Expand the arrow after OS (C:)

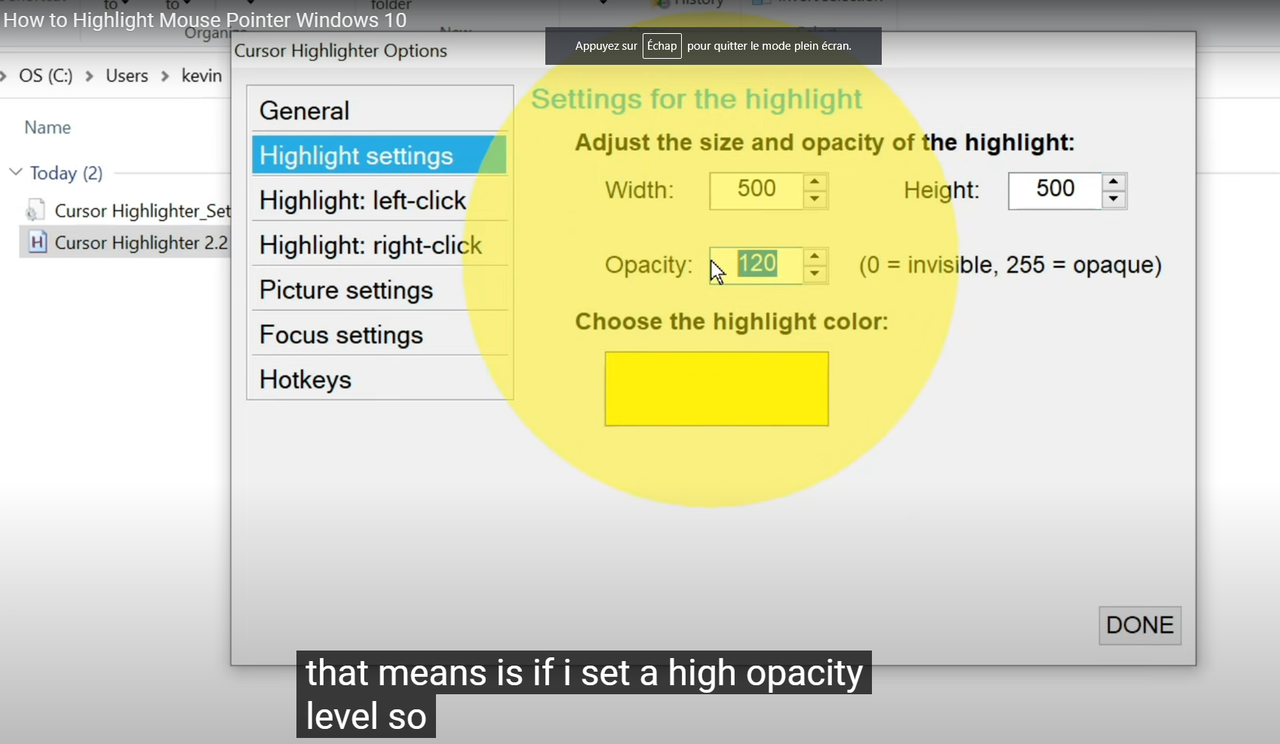click(x=89, y=76)
